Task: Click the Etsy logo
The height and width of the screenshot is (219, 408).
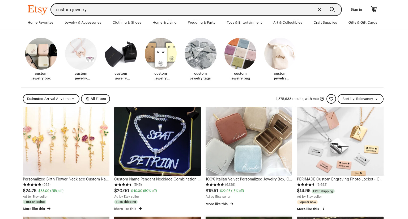Action: click(x=37, y=10)
